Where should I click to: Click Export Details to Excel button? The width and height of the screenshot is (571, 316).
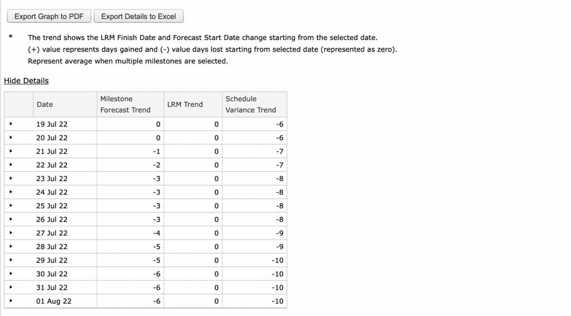139,17
